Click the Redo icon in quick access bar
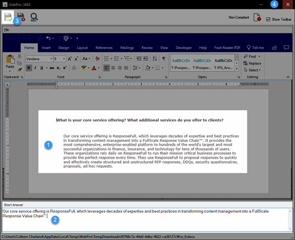The height and width of the screenshot is (240, 295). click(x=59, y=38)
